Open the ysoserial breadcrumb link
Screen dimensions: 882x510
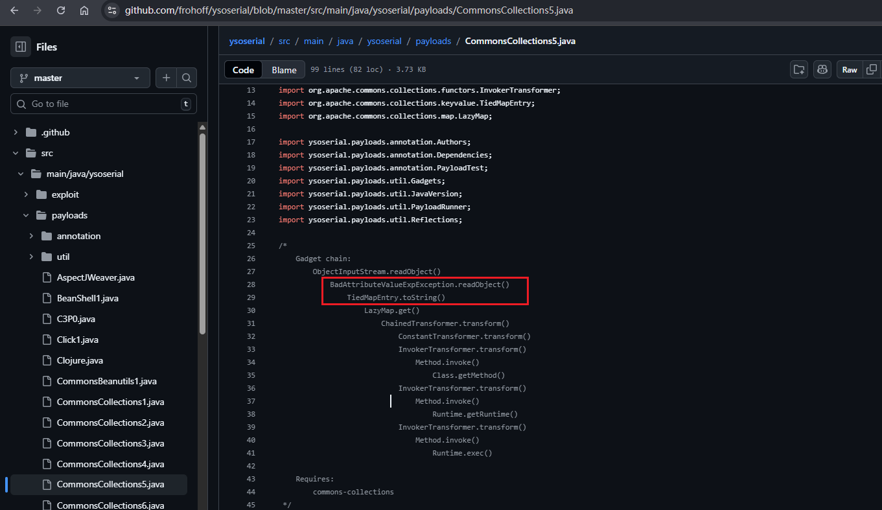point(247,41)
